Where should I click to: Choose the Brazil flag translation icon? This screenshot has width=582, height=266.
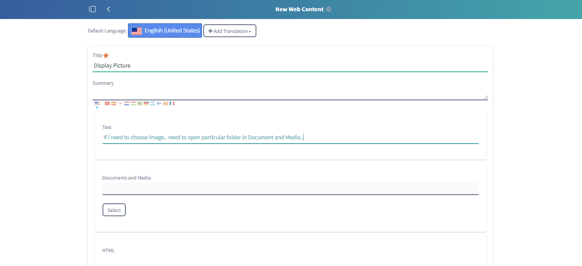coord(140,103)
